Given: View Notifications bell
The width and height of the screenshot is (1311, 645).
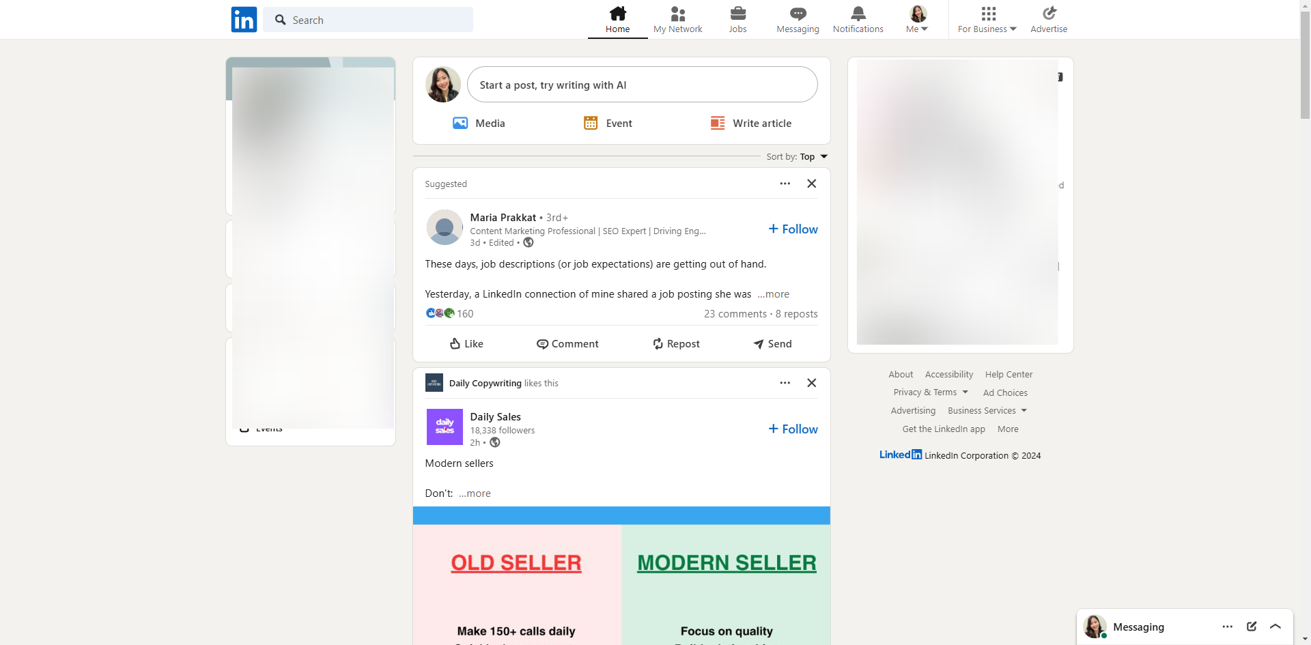Looking at the screenshot, I should click(858, 20).
